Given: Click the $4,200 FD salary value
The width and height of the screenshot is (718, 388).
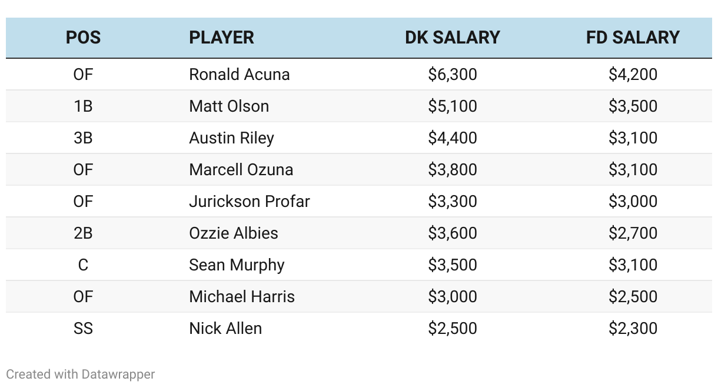Looking at the screenshot, I should [x=633, y=75].
